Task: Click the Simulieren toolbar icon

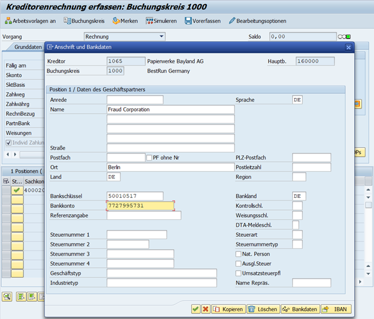Action: click(x=161, y=21)
